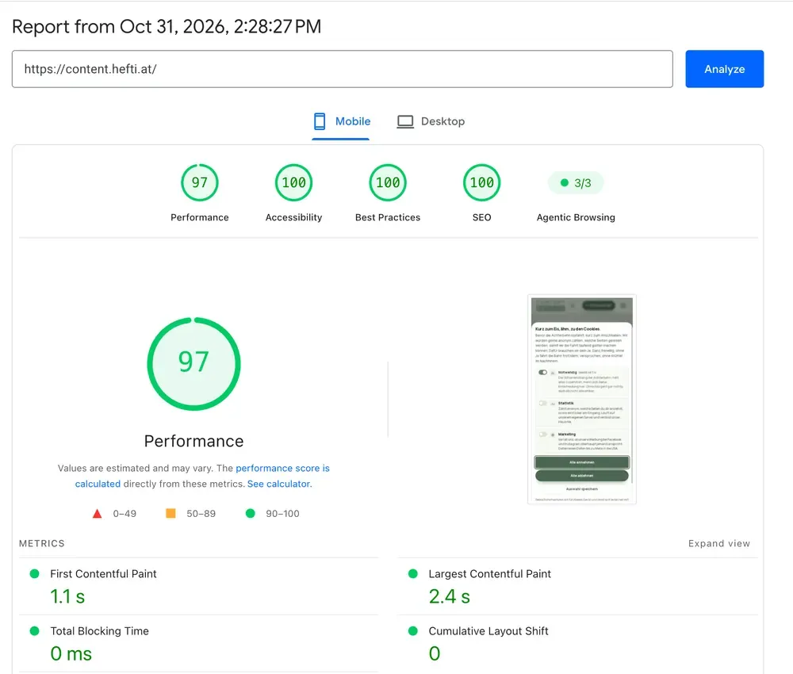Click the 50–89 legend range text
Image resolution: width=793 pixels, height=674 pixels.
click(201, 514)
